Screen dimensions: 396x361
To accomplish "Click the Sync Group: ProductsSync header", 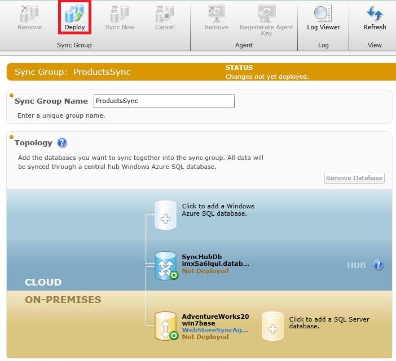I will (x=72, y=72).
